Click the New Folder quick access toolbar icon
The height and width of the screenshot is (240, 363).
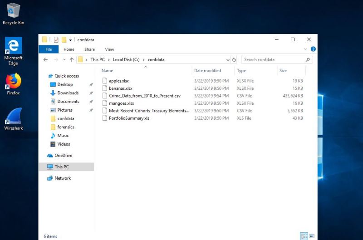(64, 39)
